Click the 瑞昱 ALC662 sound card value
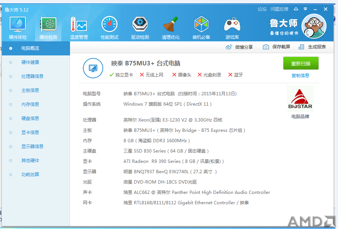338x229 pixels. [x=197, y=192]
